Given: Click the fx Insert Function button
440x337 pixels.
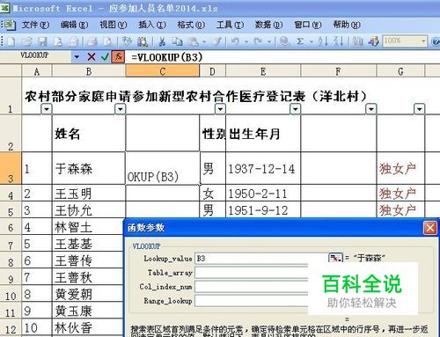Looking at the screenshot, I should tap(118, 57).
